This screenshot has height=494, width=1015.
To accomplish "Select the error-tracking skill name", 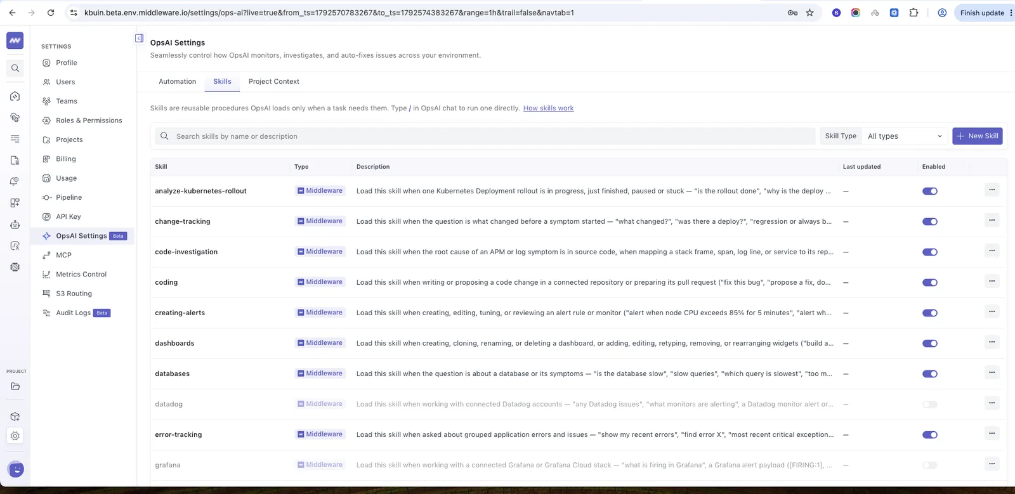I will click(178, 434).
